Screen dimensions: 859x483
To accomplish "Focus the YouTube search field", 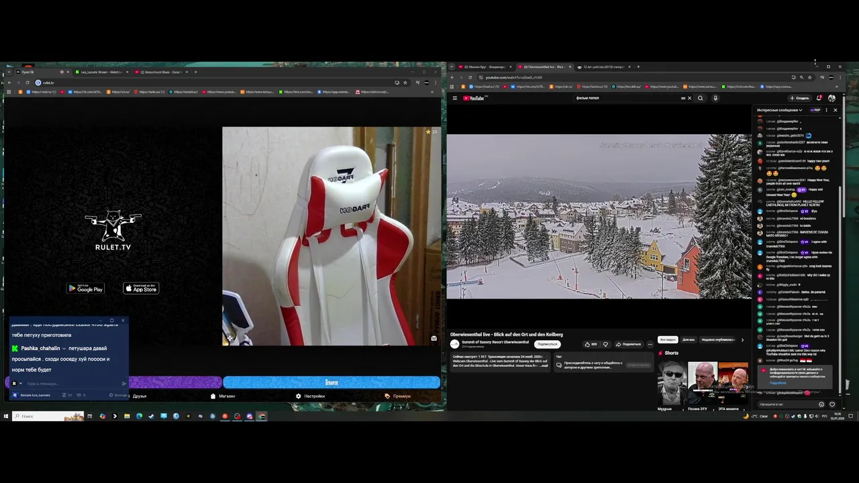I will tap(627, 98).
